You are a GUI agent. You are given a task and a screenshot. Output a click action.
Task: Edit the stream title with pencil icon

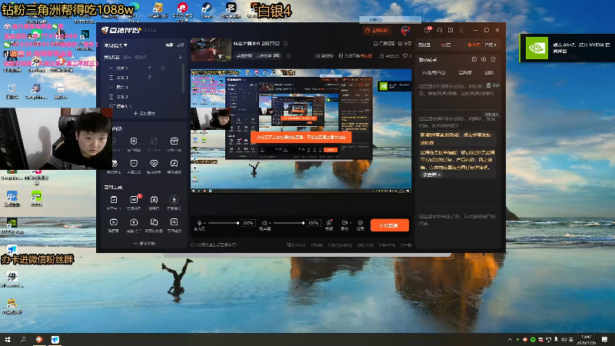[x=285, y=43]
